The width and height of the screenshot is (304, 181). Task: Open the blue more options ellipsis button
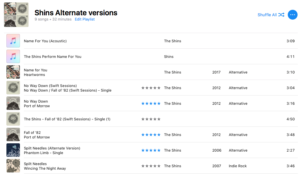click(x=293, y=15)
